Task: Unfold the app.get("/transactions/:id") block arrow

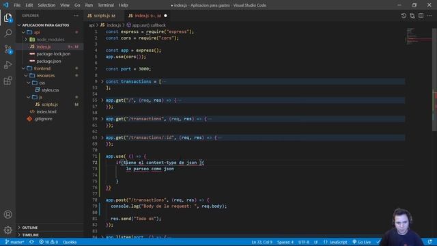Action: (x=102, y=137)
